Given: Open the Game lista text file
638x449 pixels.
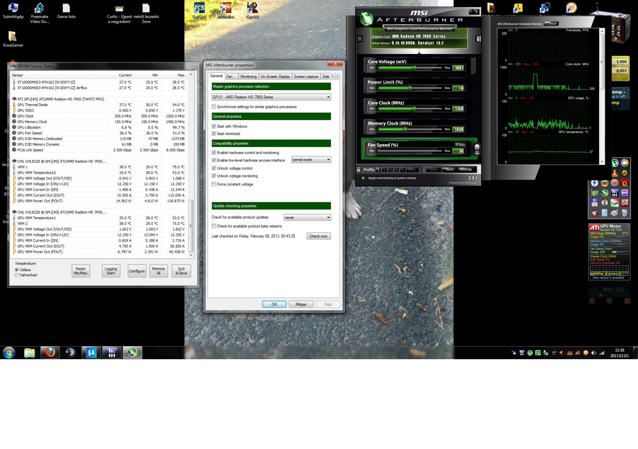Looking at the screenshot, I should tap(66, 11).
